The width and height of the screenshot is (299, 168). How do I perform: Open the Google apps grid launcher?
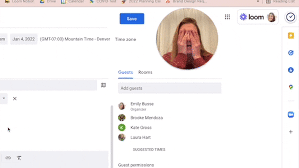coord(227,17)
